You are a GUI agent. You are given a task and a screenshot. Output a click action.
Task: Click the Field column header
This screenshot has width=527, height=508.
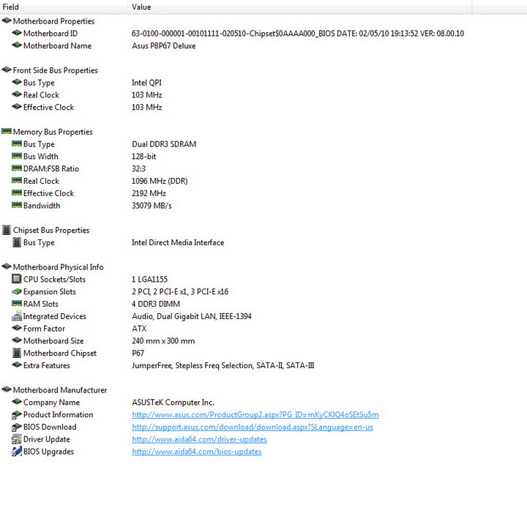tap(64, 7)
